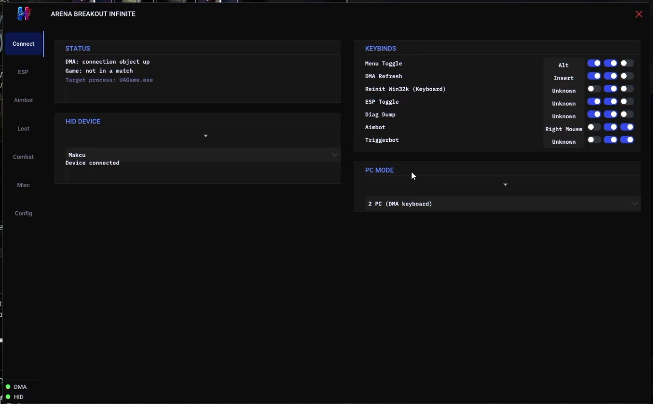
Task: Enable the third switch in DMA Refresh row
Action: (x=627, y=76)
